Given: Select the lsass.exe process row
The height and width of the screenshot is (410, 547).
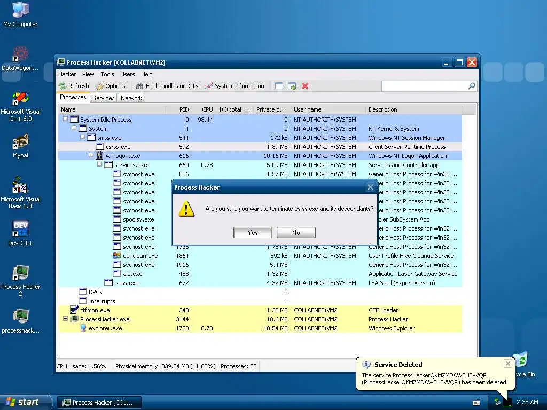Looking at the screenshot, I should click(x=260, y=283).
